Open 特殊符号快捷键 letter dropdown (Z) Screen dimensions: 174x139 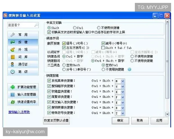[x=123, y=113]
